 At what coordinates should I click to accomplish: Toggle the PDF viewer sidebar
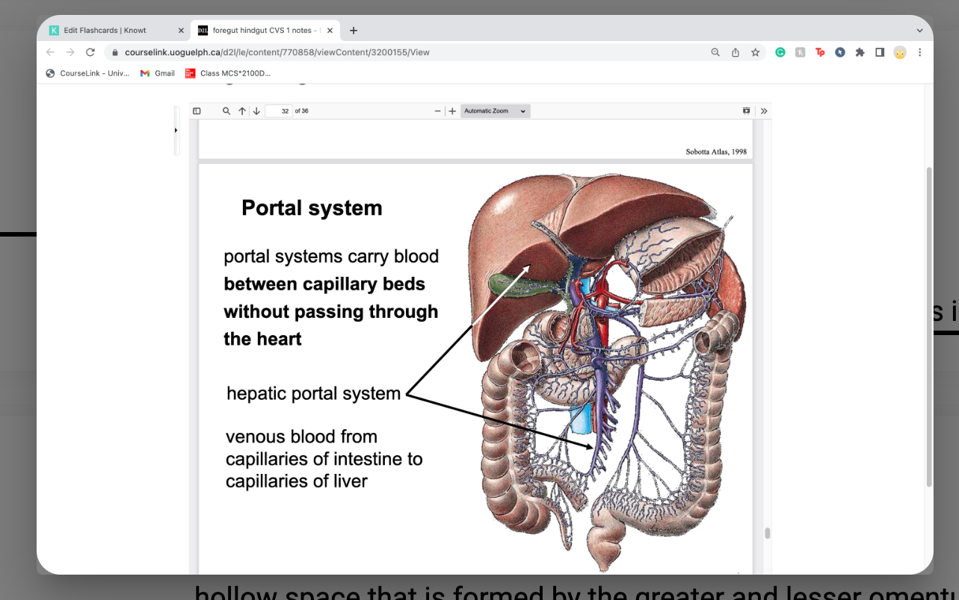click(x=197, y=111)
